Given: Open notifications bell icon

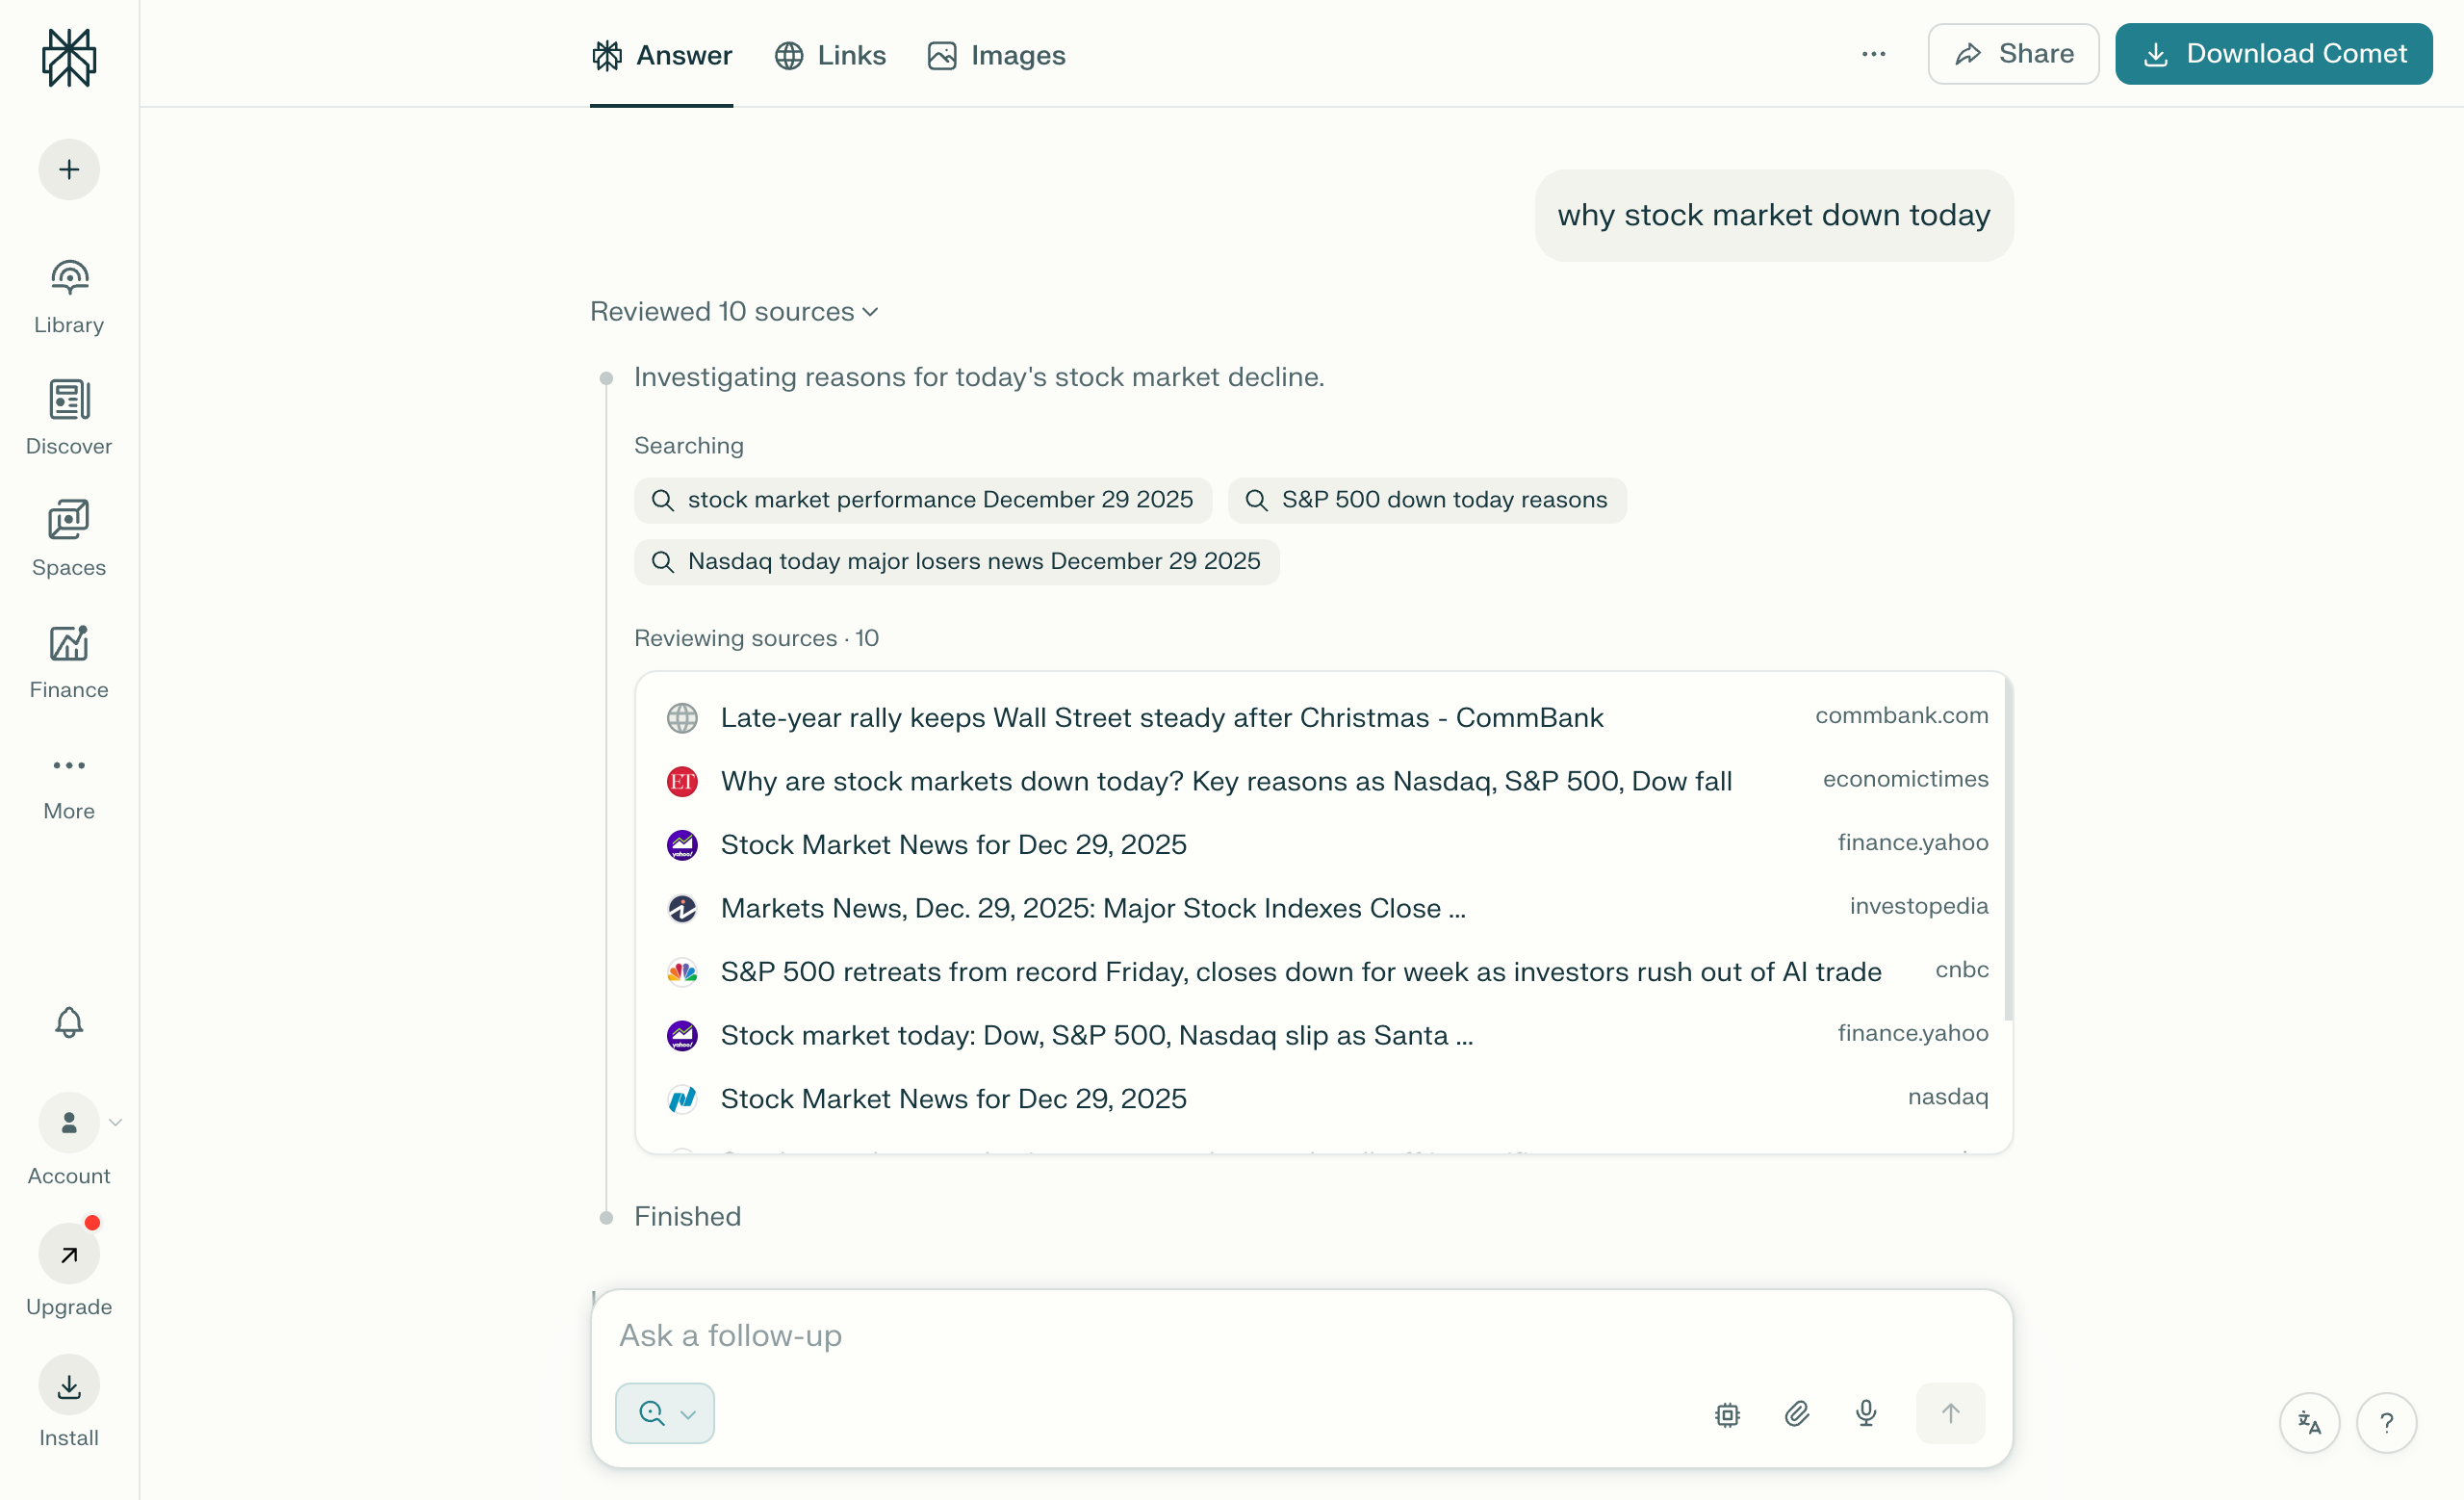Looking at the screenshot, I should tap(69, 1022).
